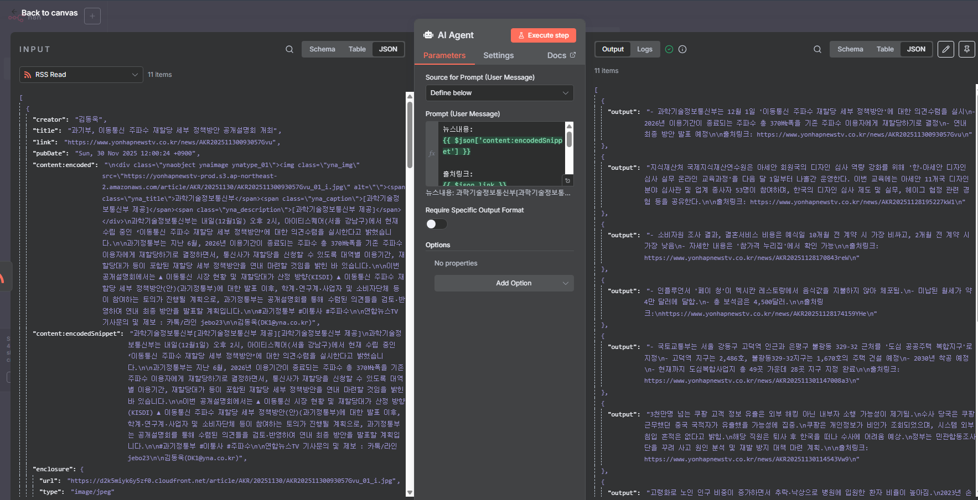Click the enclosure "url" cloudfront value
This screenshot has width=978, height=500.
click(x=232, y=481)
